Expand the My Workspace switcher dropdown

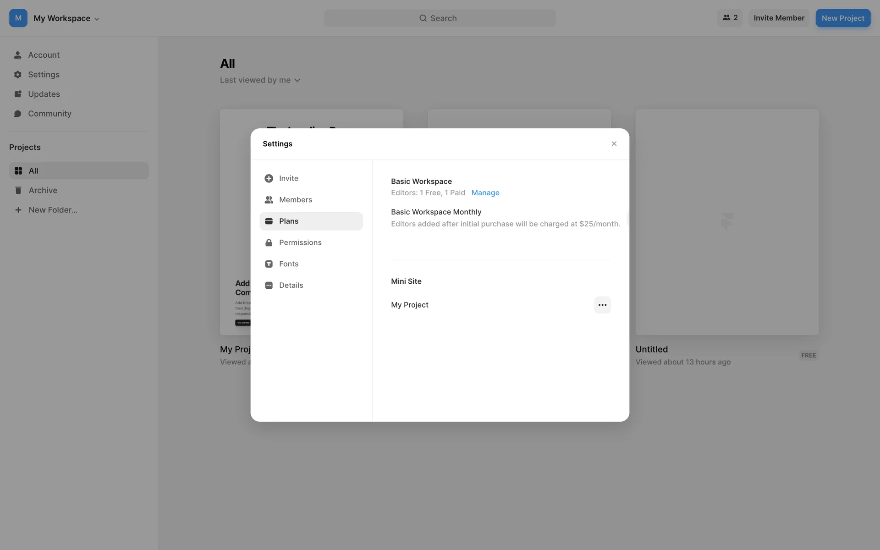[97, 19]
